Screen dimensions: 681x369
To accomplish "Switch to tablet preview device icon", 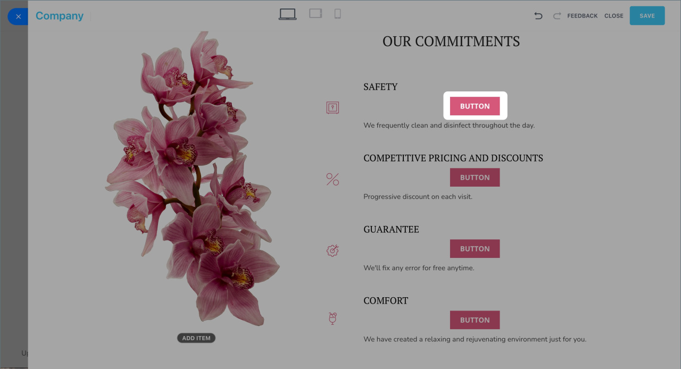I will click(x=315, y=13).
